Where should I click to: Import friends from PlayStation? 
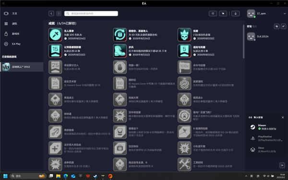(x=267, y=138)
